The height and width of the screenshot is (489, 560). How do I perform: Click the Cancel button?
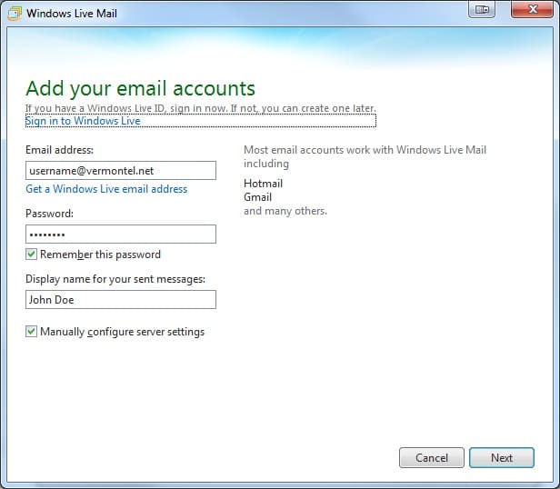(432, 457)
